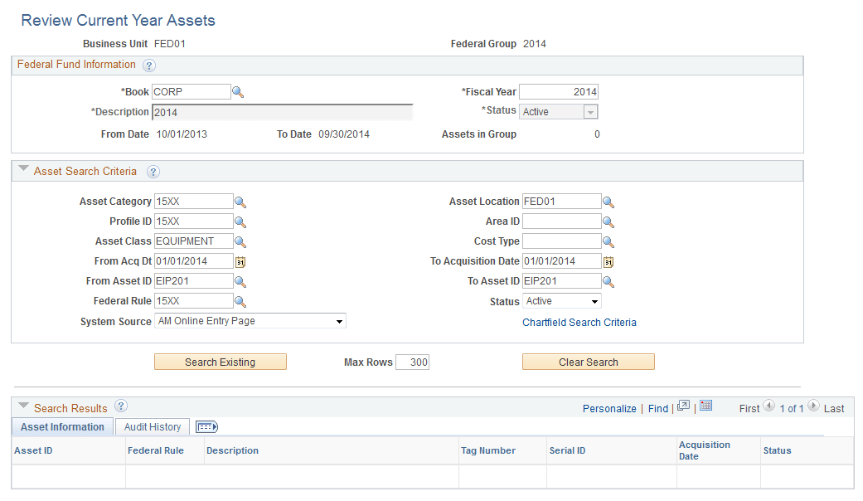The height and width of the screenshot is (501, 863).
Task: Click the Search Existing button
Action: point(220,362)
